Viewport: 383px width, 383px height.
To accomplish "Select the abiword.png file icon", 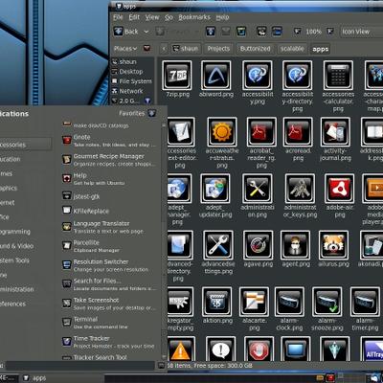I will pos(216,76).
